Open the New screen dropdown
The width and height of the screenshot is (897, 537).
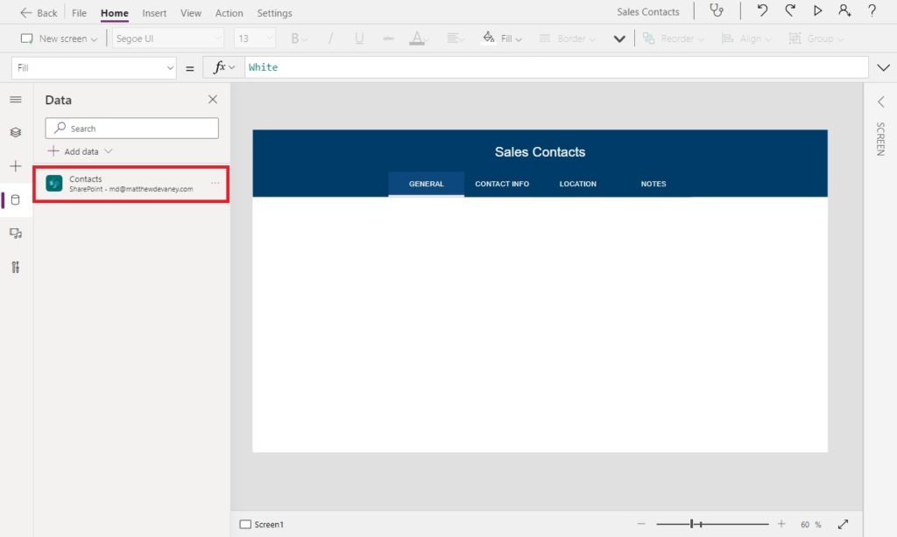59,38
